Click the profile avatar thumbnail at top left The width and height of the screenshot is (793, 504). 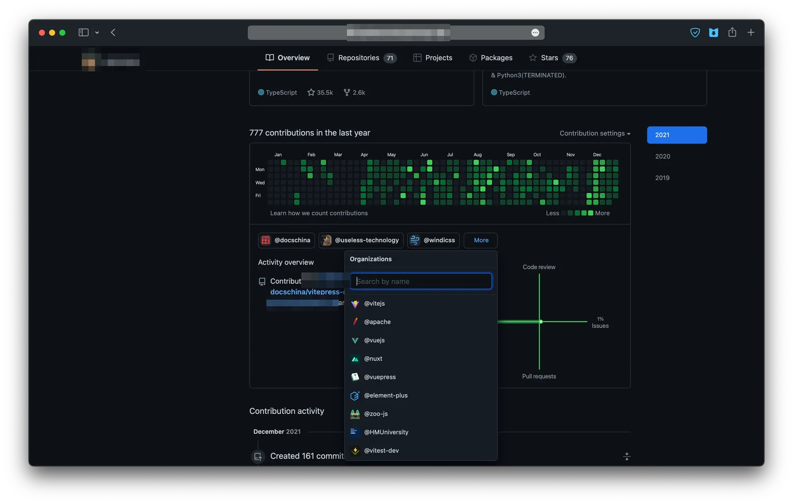(x=88, y=62)
